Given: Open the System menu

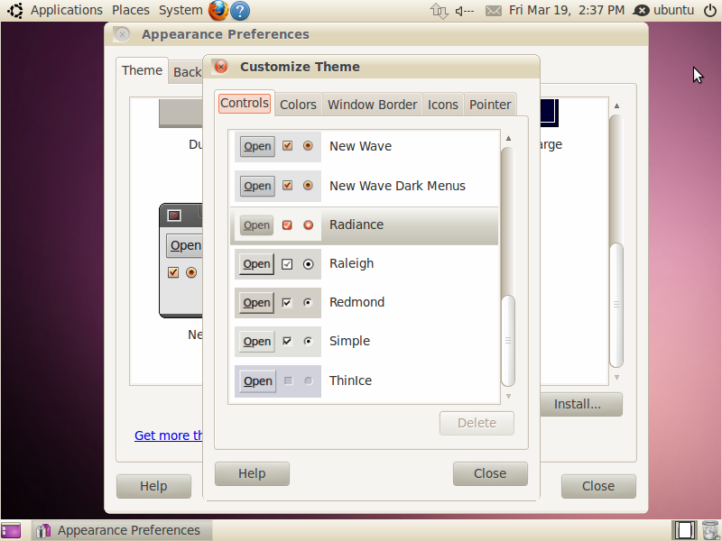Looking at the screenshot, I should (180, 10).
